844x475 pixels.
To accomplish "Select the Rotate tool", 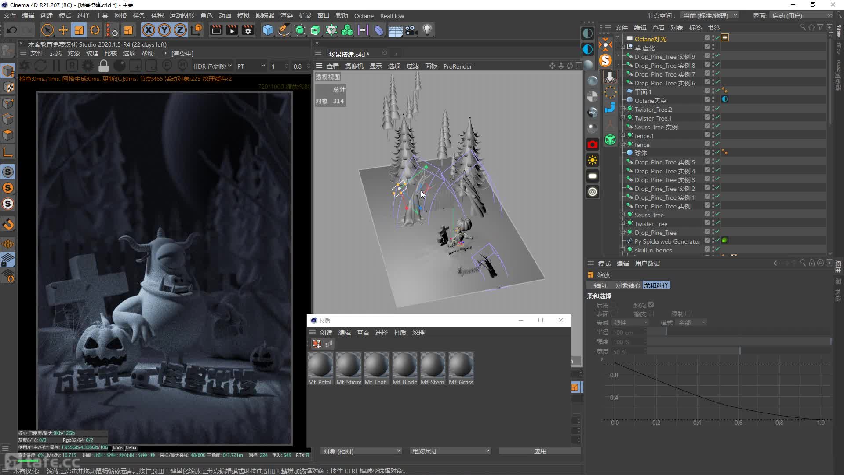I will (95, 30).
